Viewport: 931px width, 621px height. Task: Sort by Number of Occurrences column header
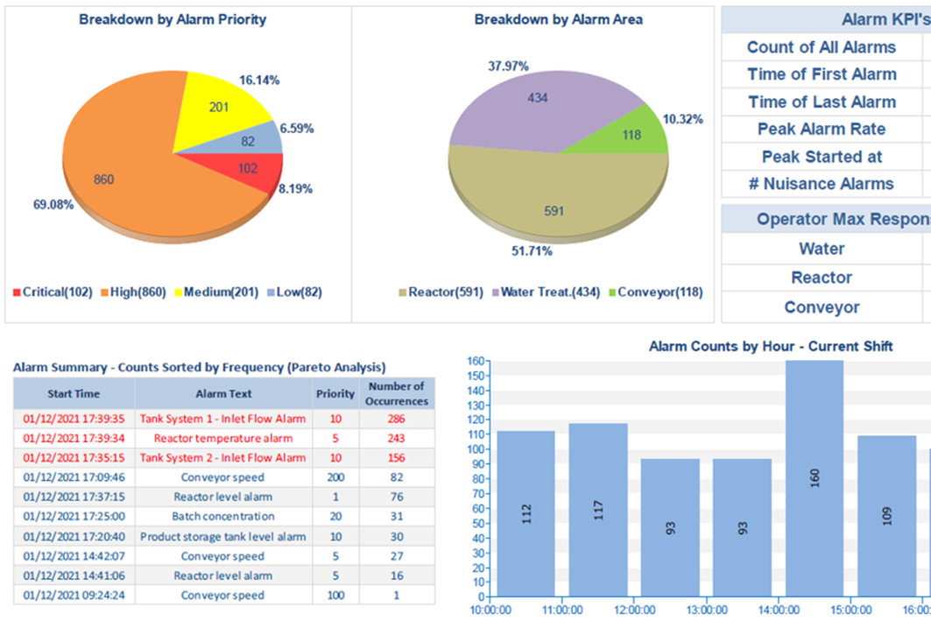(x=397, y=393)
